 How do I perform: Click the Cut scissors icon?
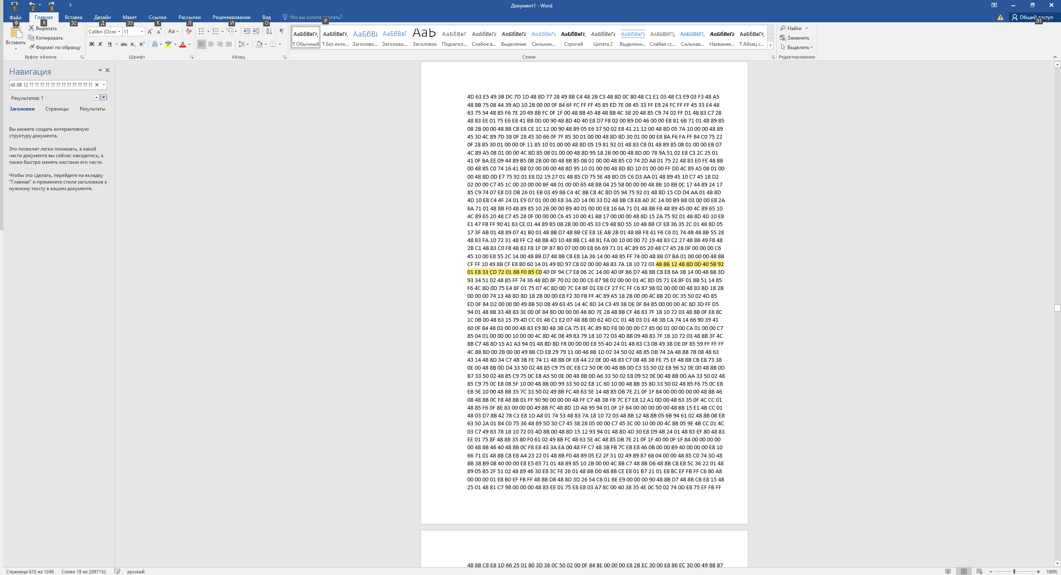coord(31,28)
